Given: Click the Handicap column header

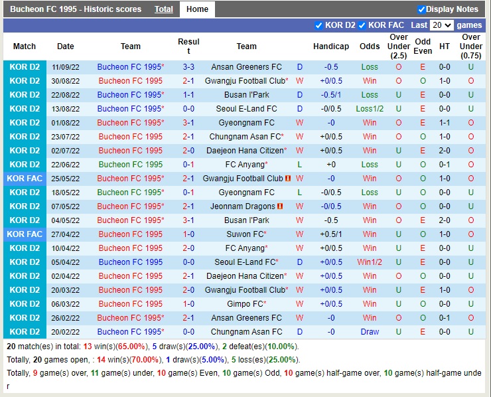Looking at the screenshot, I should pos(331,46).
